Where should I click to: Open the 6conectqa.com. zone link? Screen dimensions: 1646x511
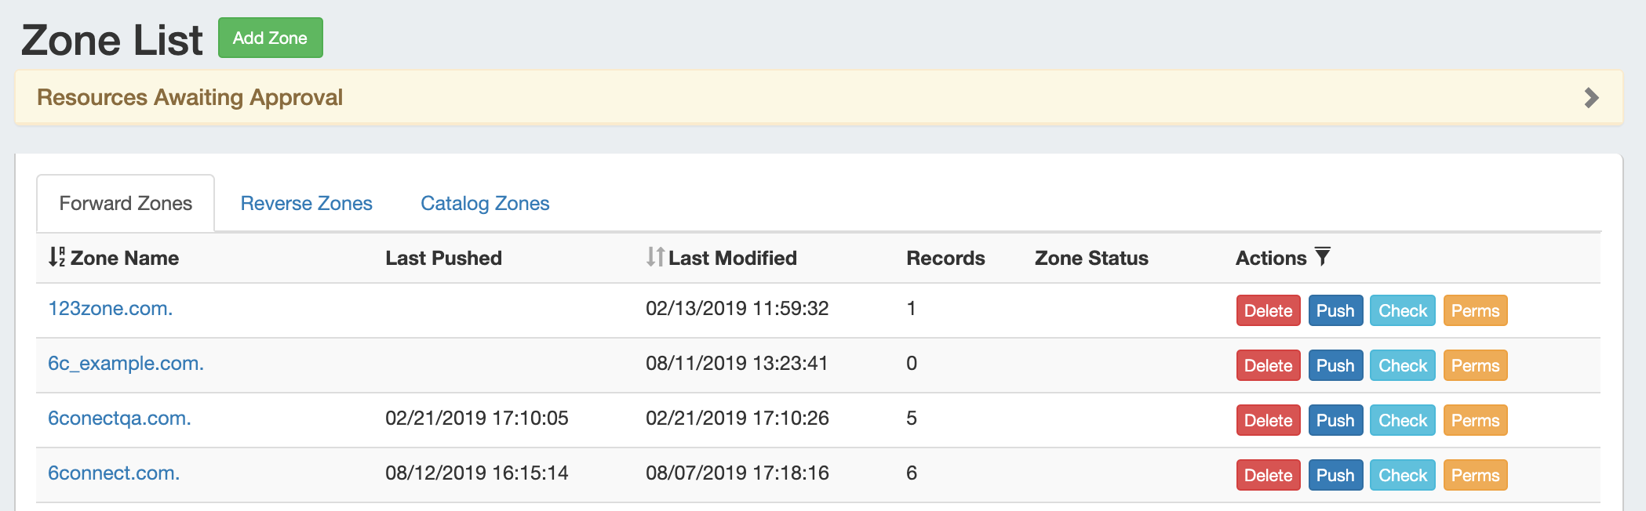point(119,419)
